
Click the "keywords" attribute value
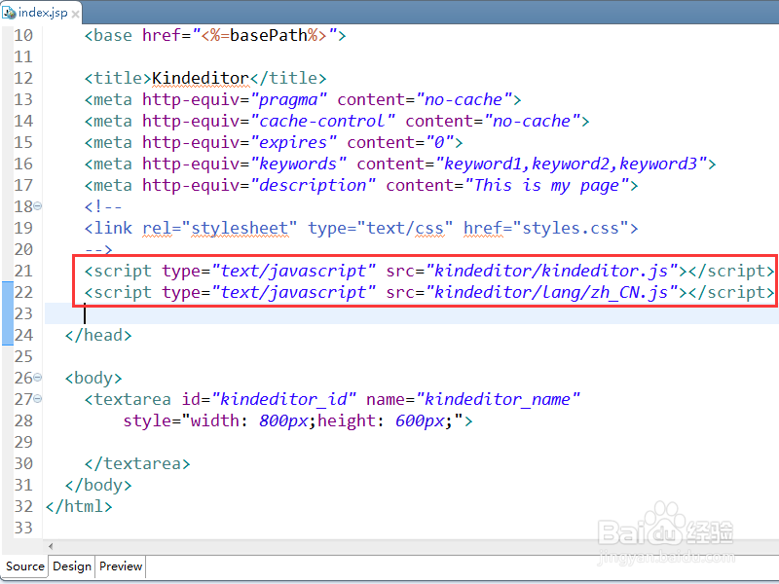point(299,164)
